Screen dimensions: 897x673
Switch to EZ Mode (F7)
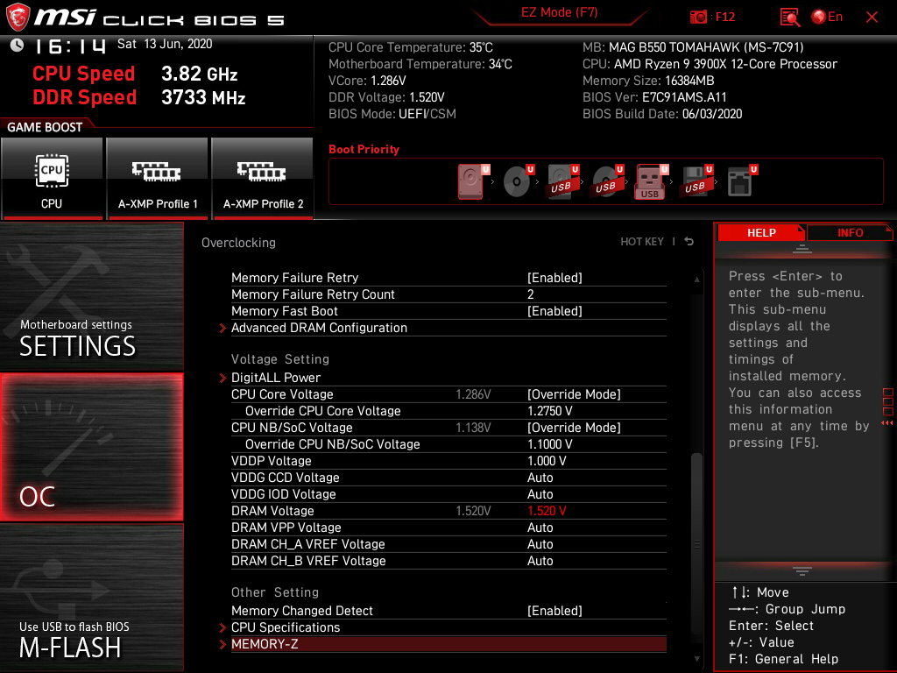tap(559, 12)
